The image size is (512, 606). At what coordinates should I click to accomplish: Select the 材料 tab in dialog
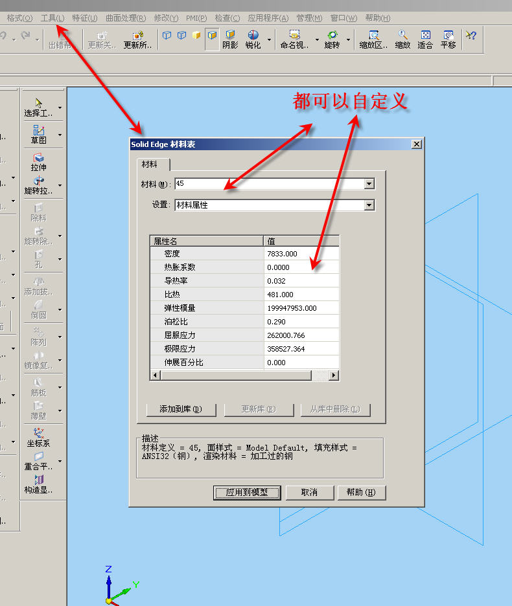point(153,164)
